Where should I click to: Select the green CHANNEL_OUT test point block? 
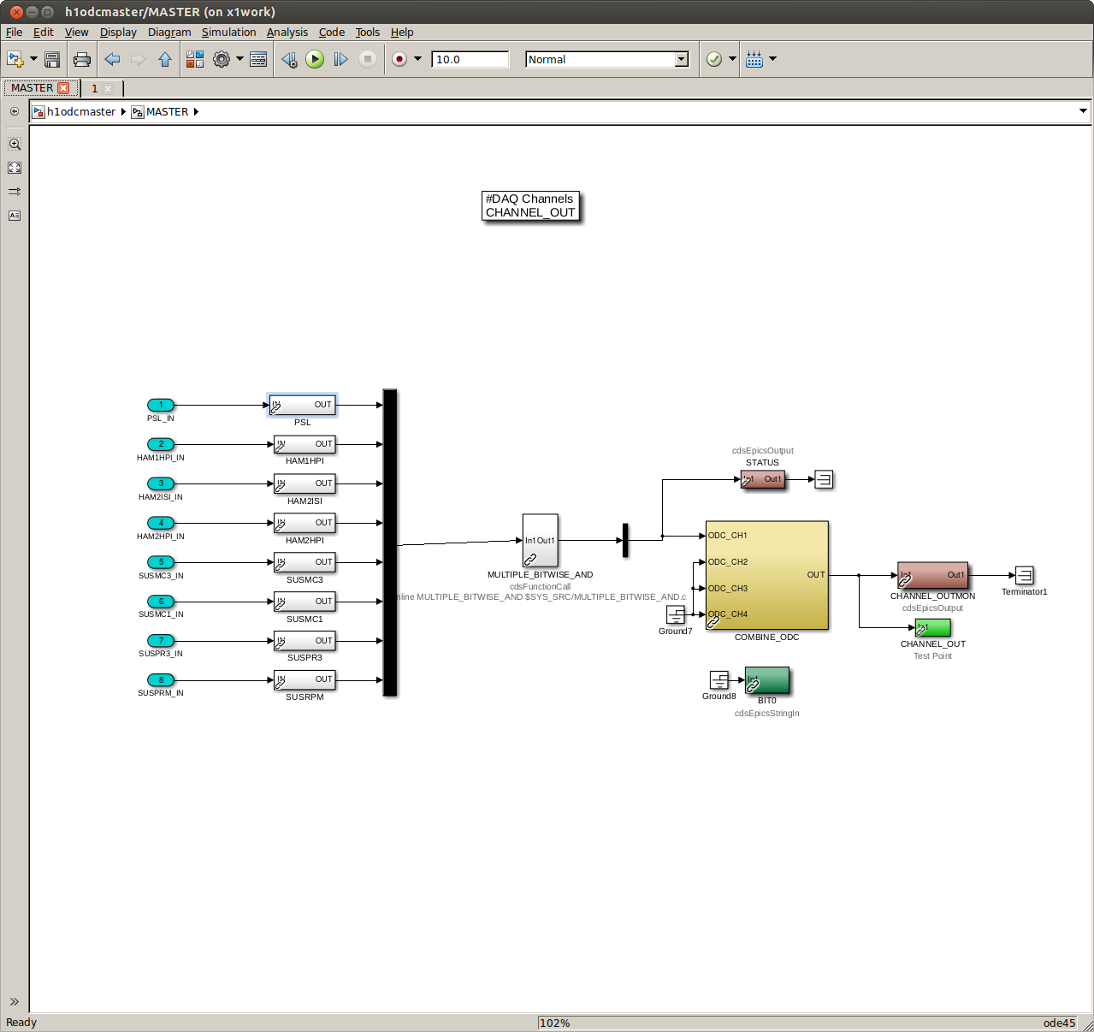(x=932, y=627)
